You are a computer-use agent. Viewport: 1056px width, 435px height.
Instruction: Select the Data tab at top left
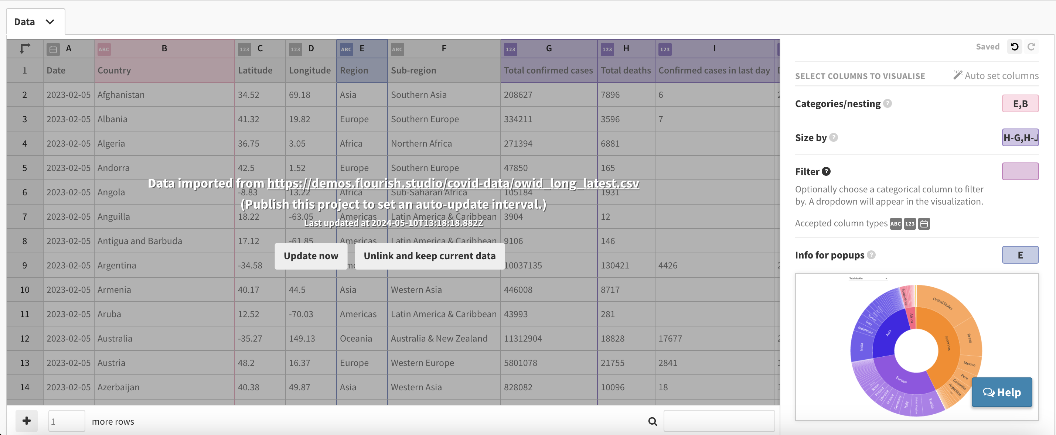[x=25, y=22]
